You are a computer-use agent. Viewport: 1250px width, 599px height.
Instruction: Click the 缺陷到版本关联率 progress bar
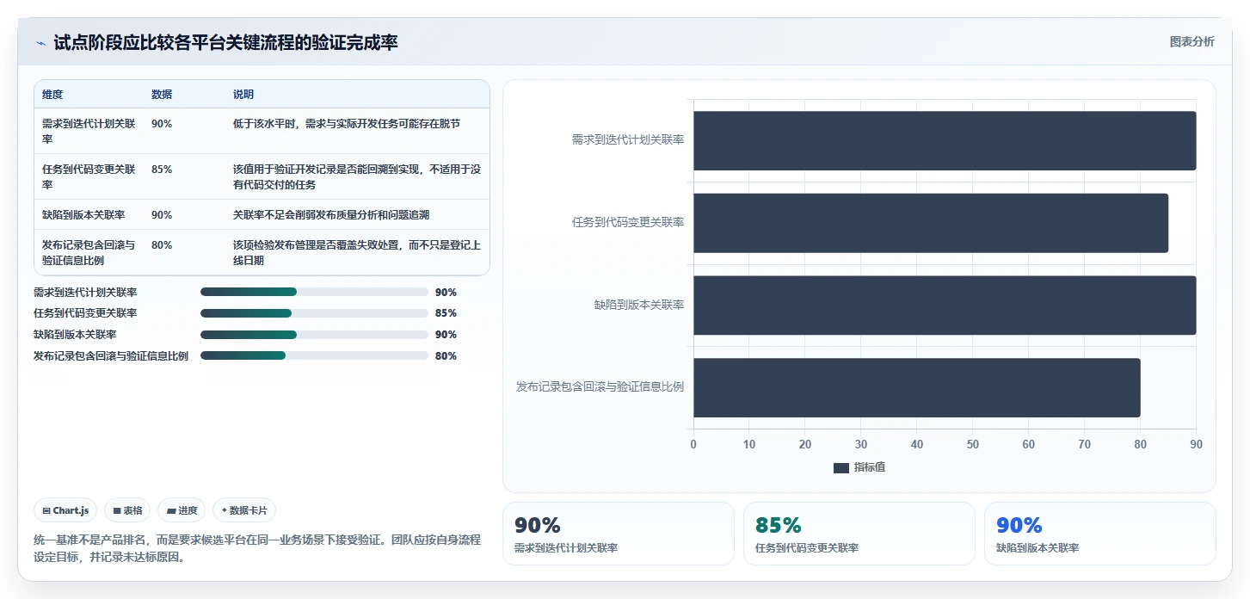tap(314, 335)
